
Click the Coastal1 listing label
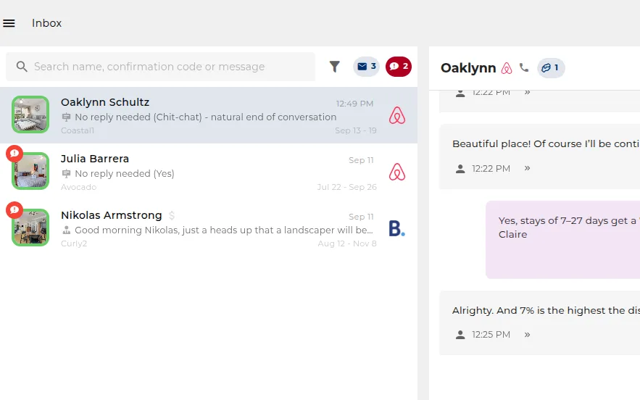(77, 130)
